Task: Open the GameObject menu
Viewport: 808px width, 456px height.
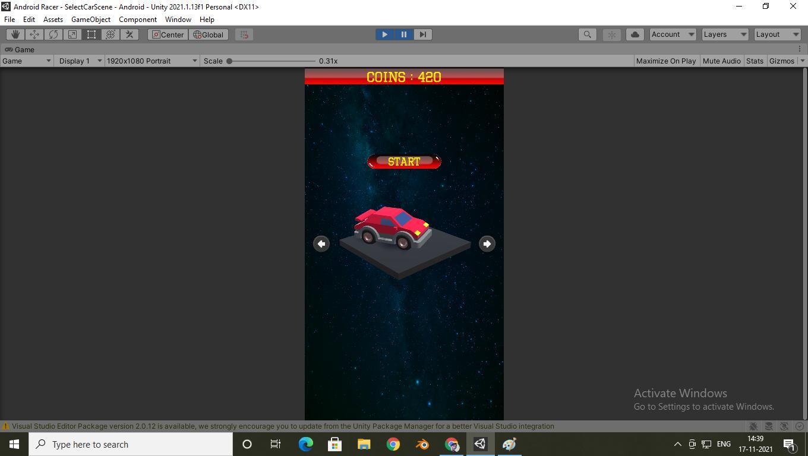Action: click(90, 20)
